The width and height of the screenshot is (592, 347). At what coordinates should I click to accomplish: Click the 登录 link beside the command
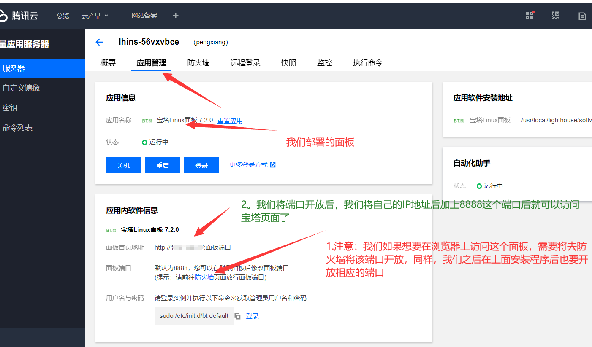[252, 316]
